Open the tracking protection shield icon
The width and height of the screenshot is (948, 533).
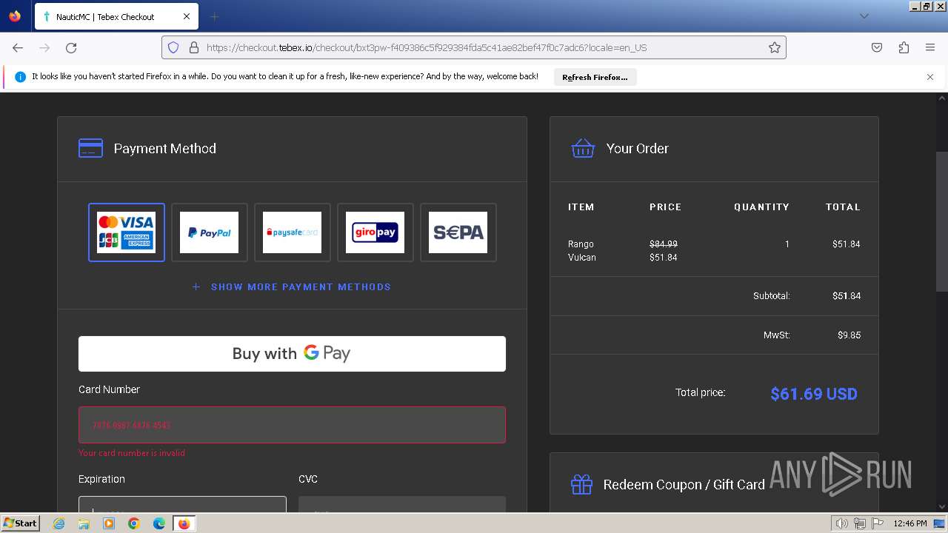tap(173, 47)
